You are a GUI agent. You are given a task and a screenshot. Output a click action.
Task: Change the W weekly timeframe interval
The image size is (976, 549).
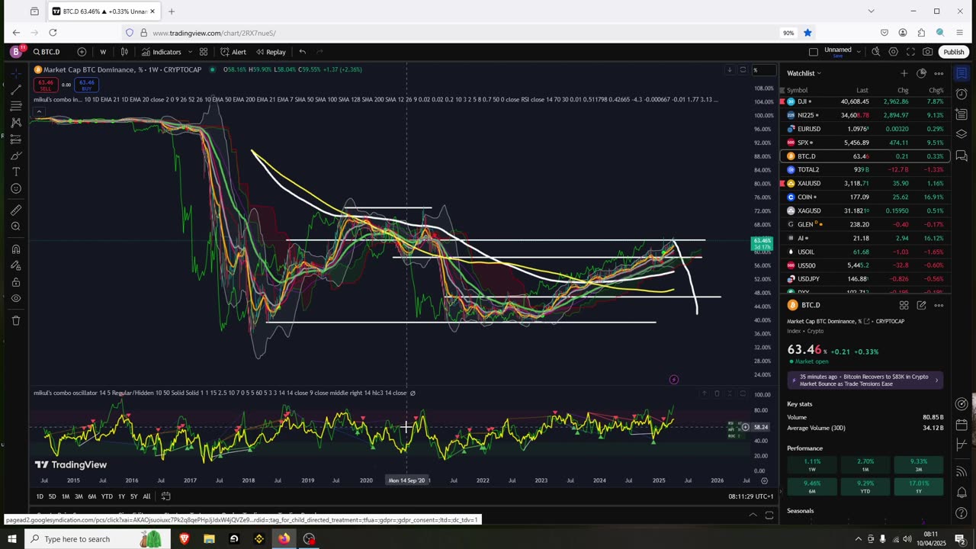point(103,52)
